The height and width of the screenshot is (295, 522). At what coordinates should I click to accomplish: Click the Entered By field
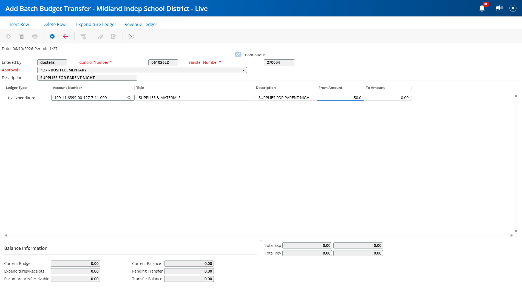point(52,62)
